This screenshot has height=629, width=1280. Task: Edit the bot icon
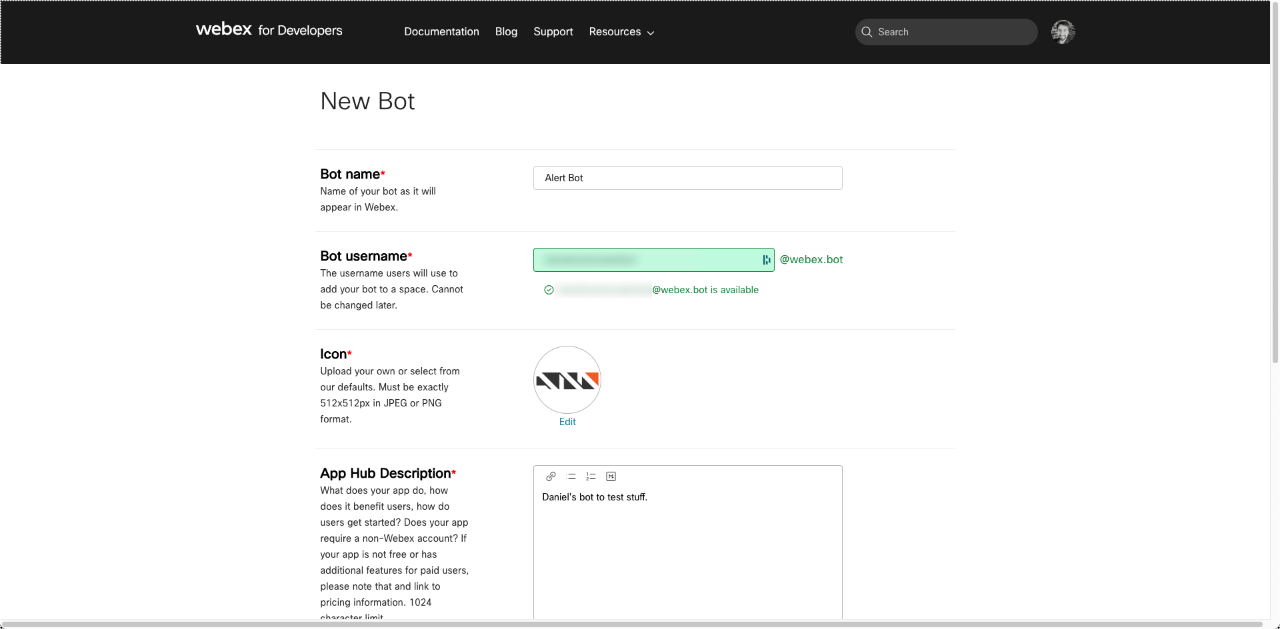click(x=567, y=422)
